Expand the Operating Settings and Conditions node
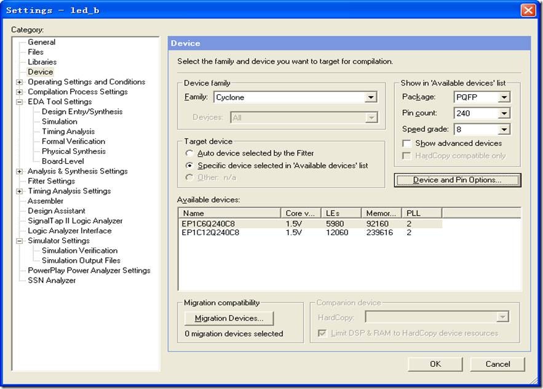The image size is (543, 389). click(20, 82)
